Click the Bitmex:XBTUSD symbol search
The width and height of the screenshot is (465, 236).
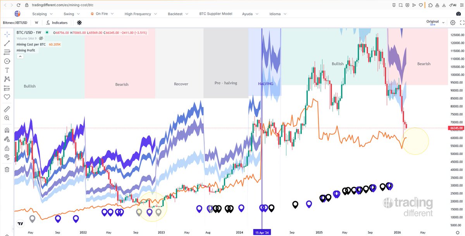(x=15, y=23)
